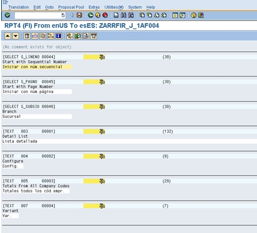Screen dimensions: 257x233
Task: Click the yellow Exit arrow icon
Action: [x=98, y=15]
